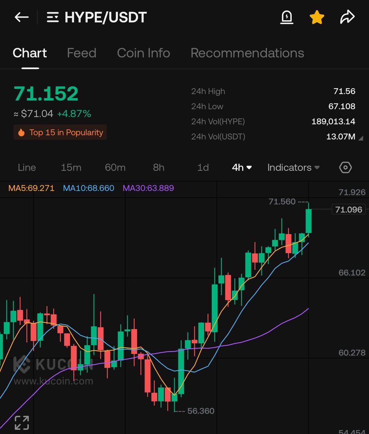The height and width of the screenshot is (434, 369).
Task: Tap the 24h Vol(USDT) label
Action: coord(218,137)
